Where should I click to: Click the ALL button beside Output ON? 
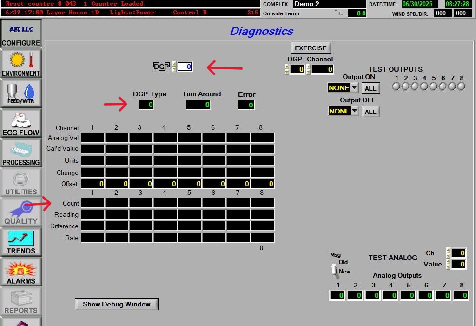370,88
